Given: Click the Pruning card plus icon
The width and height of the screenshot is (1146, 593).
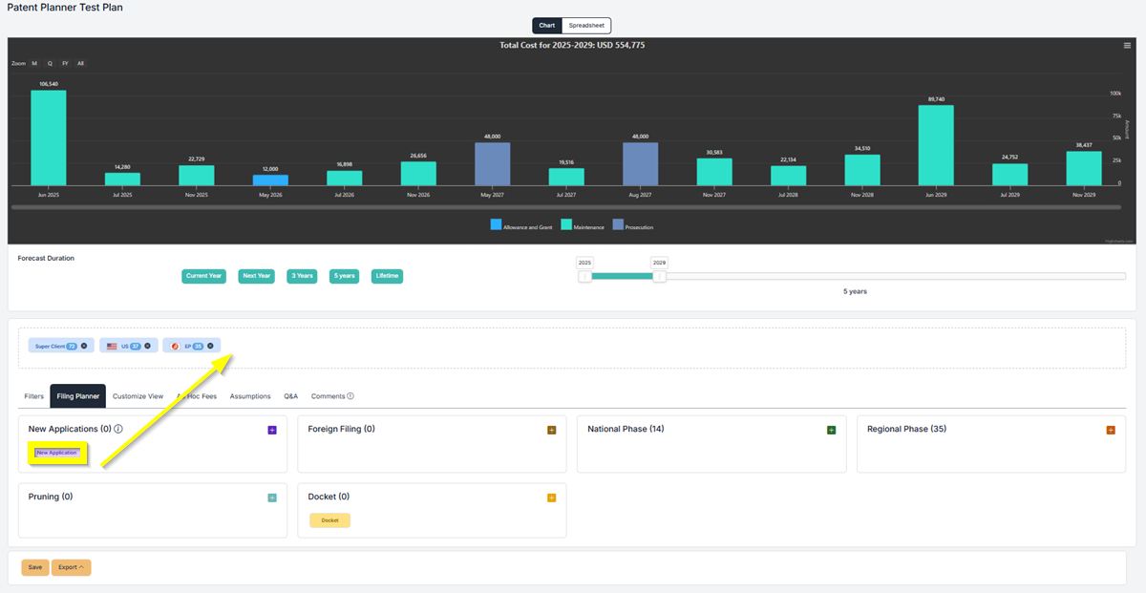Looking at the screenshot, I should click(x=272, y=498).
